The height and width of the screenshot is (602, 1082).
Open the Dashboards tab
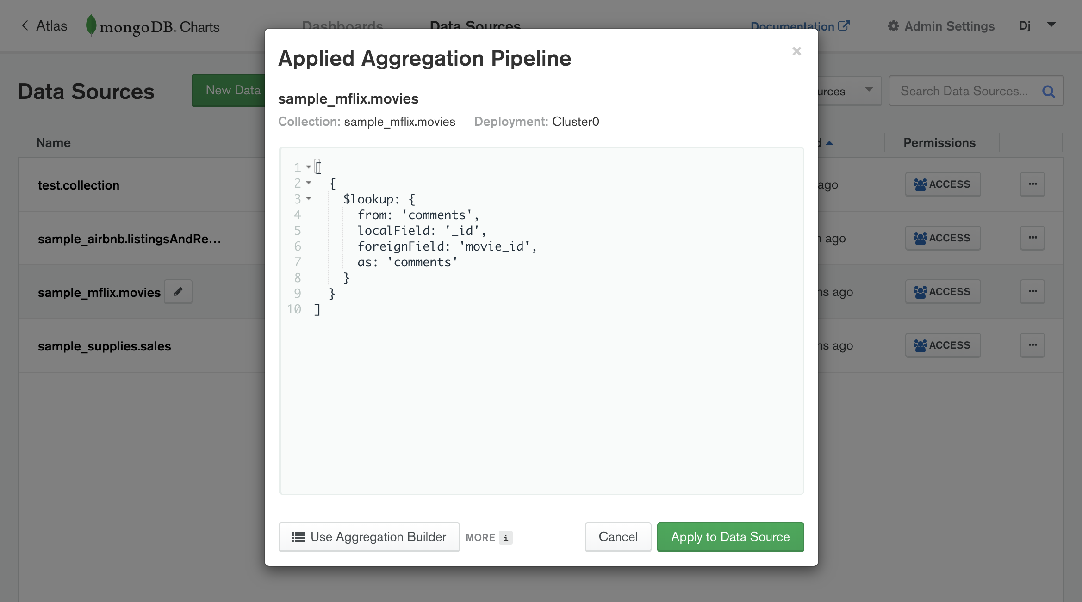tap(342, 26)
